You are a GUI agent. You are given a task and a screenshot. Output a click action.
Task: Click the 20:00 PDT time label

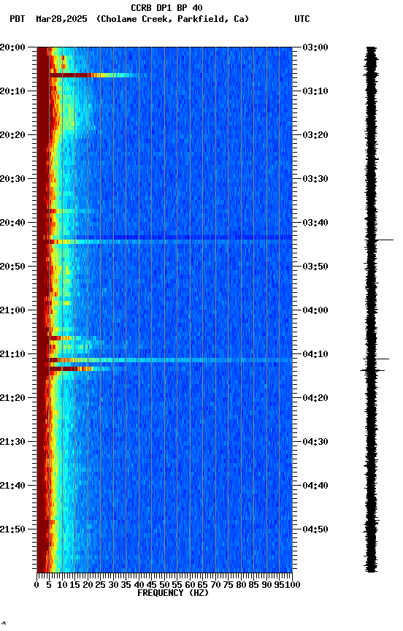[12, 47]
